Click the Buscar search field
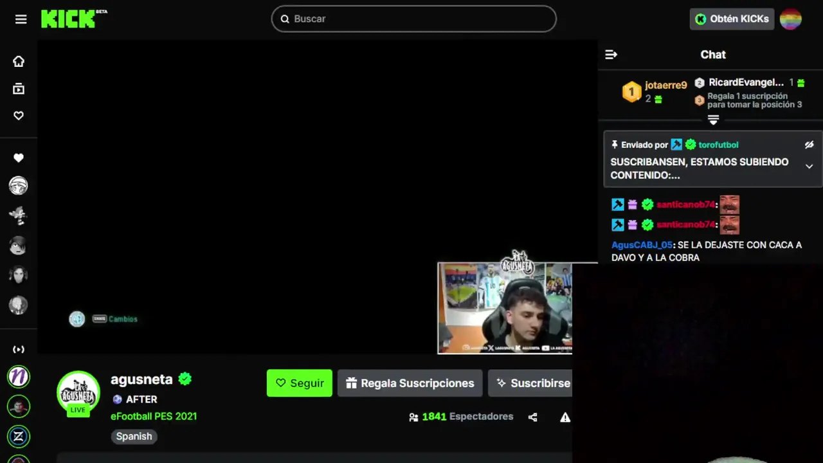Image resolution: width=823 pixels, height=463 pixels. click(x=413, y=19)
